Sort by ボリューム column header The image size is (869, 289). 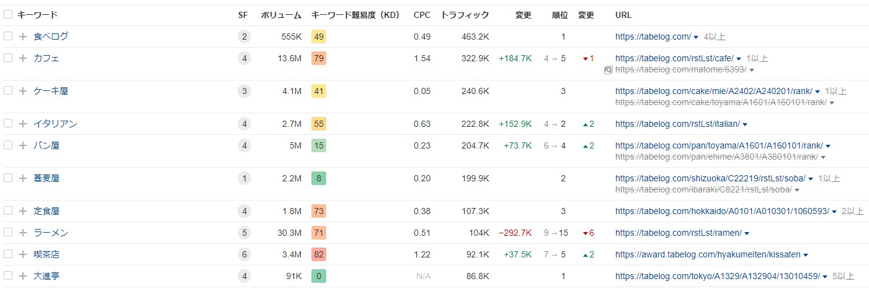(x=281, y=15)
